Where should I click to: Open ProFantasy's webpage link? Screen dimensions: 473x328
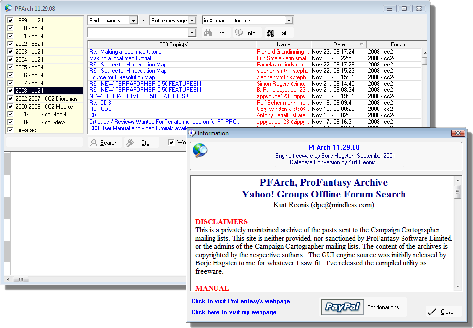pos(243,301)
